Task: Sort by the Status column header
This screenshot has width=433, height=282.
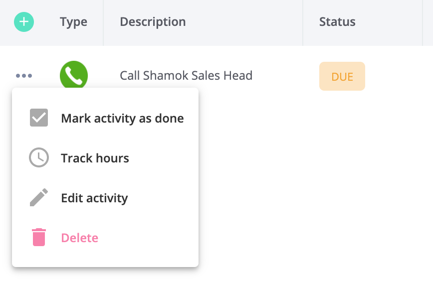Action: 337,22
